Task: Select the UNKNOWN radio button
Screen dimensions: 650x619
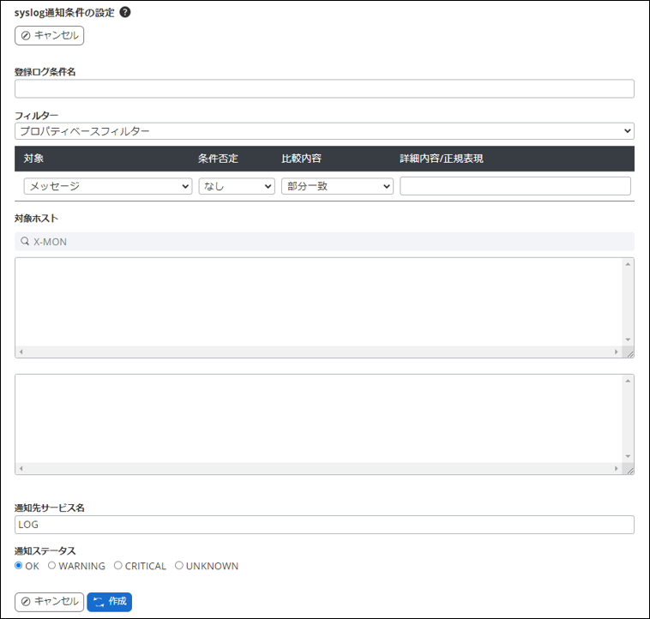Action: [178, 566]
